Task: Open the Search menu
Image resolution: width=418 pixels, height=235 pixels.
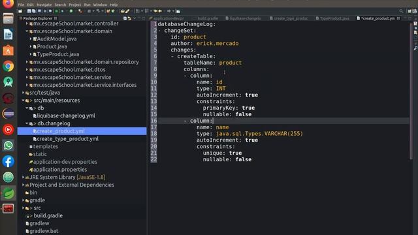Action: point(60,5)
